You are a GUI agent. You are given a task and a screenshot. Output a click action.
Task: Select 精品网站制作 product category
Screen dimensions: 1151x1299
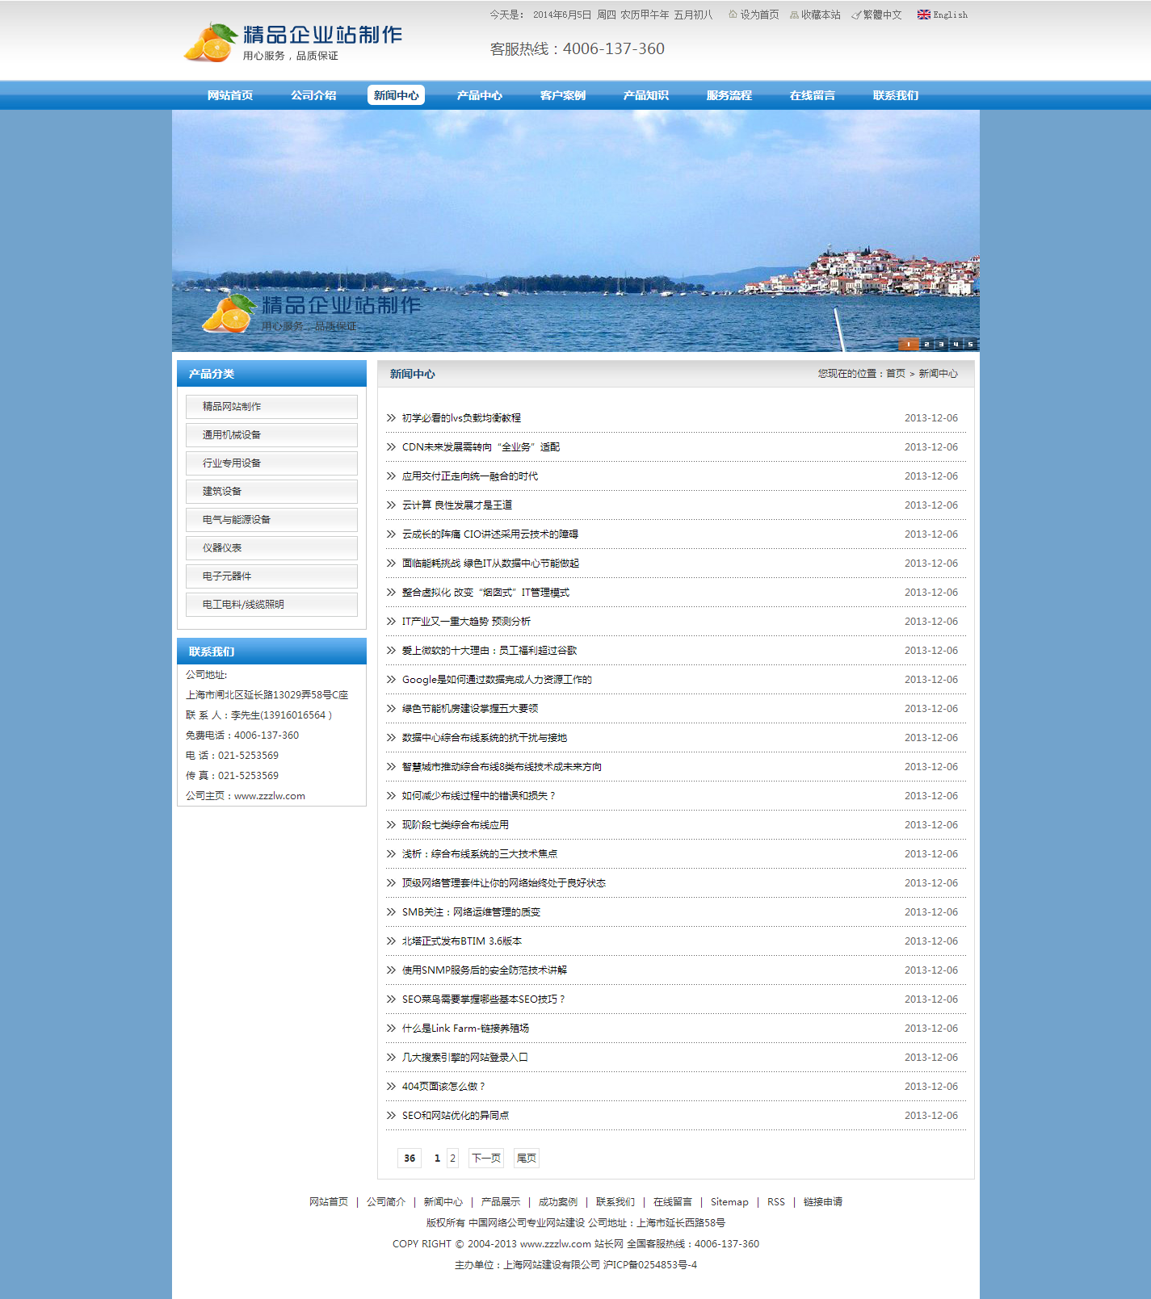[x=271, y=407]
